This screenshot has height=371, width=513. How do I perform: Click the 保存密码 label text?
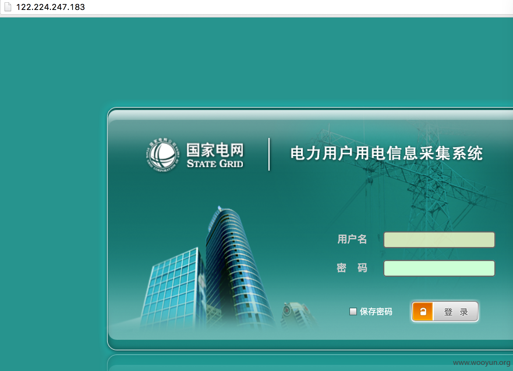click(x=376, y=311)
